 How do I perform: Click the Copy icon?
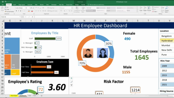5,9
